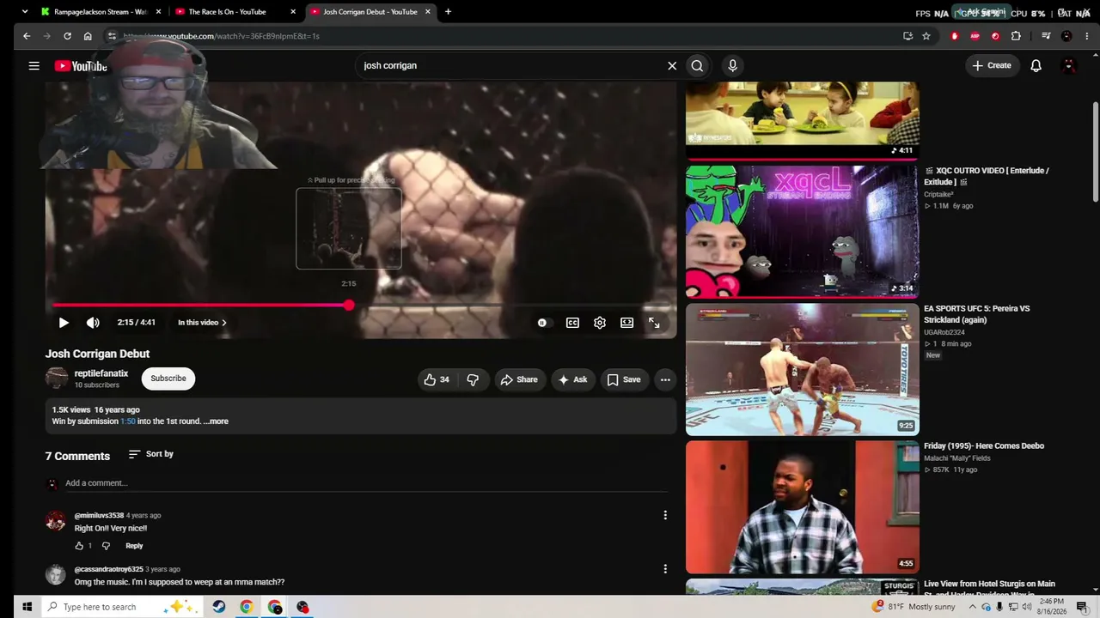Click the taskbar 'Type here to search' box
The height and width of the screenshot is (618, 1100).
pos(120,607)
